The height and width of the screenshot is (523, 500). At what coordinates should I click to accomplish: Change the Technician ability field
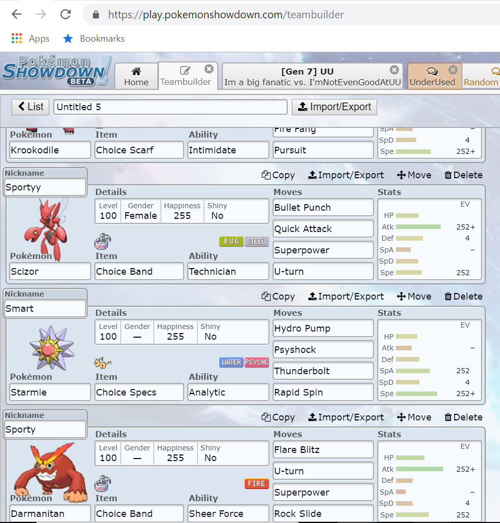point(228,272)
